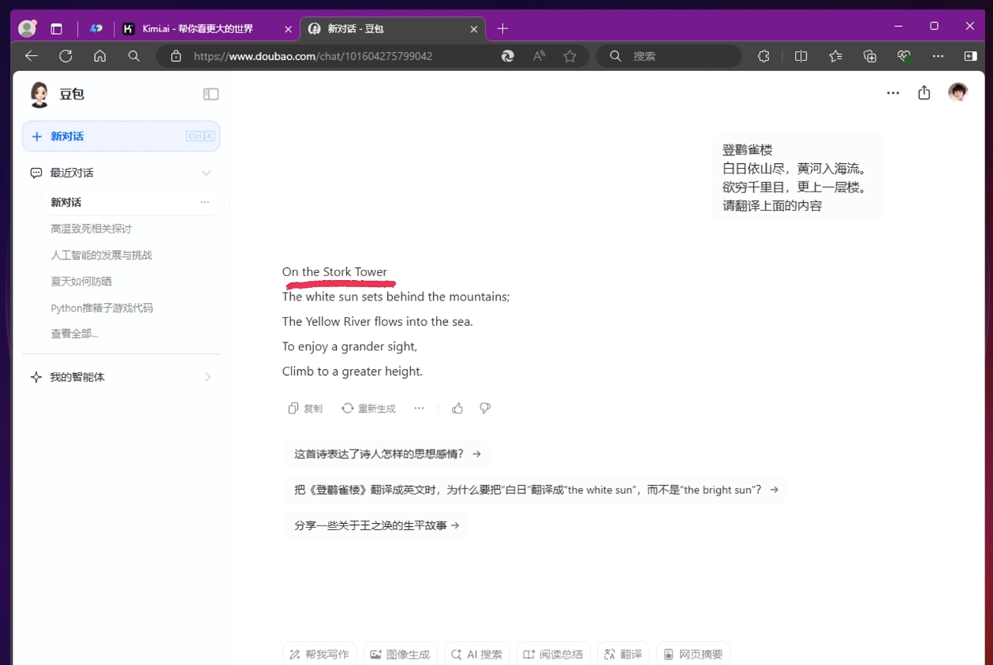Expand 我的智能体 section

pyautogui.click(x=207, y=376)
